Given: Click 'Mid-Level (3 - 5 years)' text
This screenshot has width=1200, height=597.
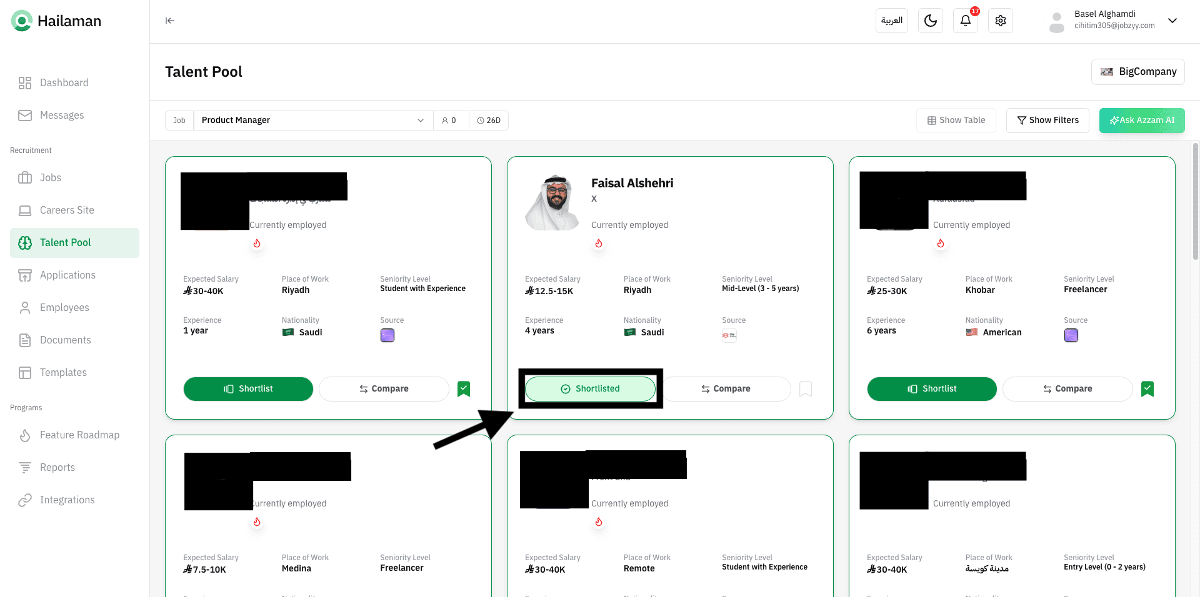Looking at the screenshot, I should (x=761, y=289).
